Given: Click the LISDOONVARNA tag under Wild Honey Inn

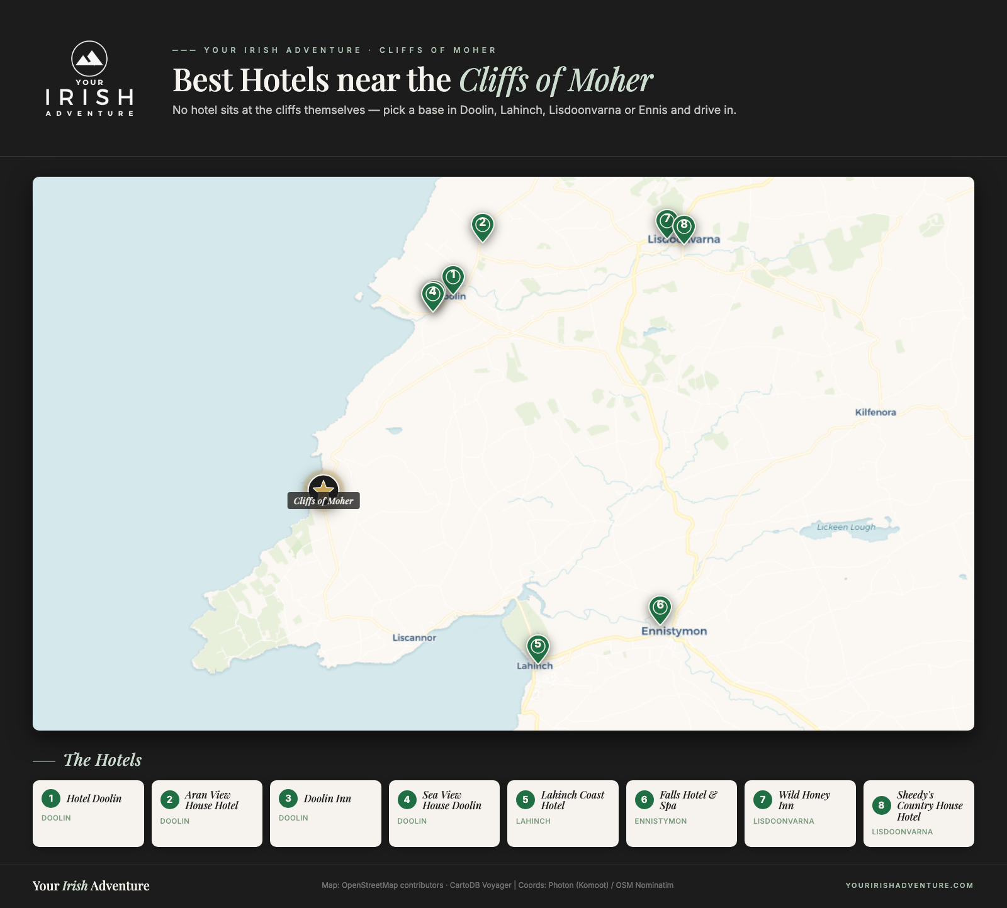Looking at the screenshot, I should [x=784, y=821].
